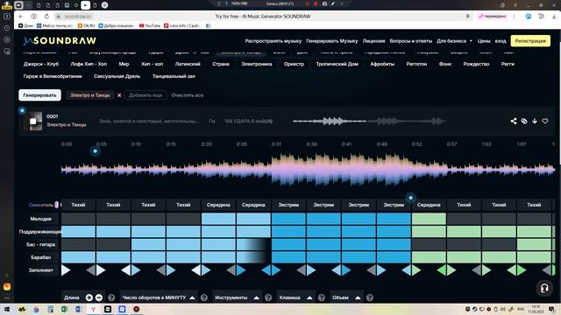Open the red recorder app on the taskbar
This screenshot has height=315, width=561.
[137, 309]
